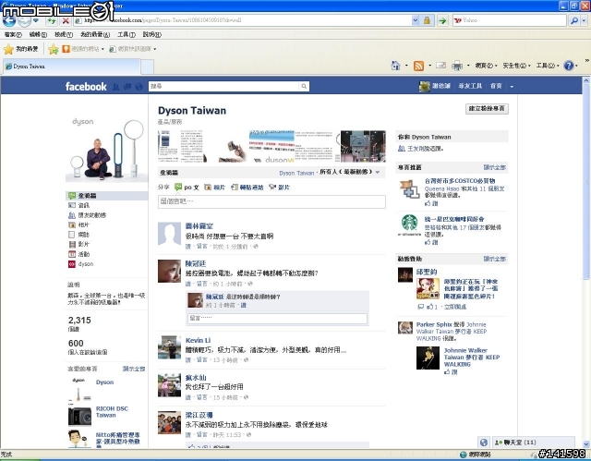The height and width of the screenshot is (461, 591).
Task: Open Facebook account dropdown arrow
Action: pyautogui.click(x=512, y=86)
